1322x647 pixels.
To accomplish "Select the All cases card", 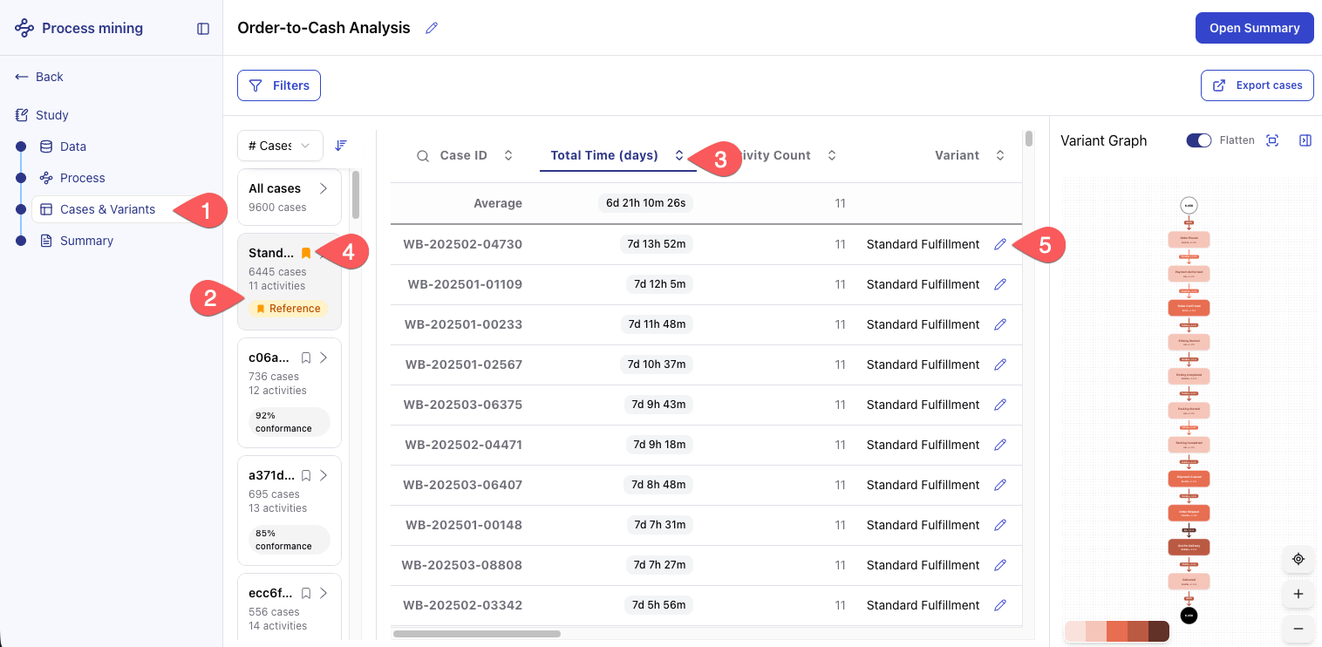I will coord(290,197).
